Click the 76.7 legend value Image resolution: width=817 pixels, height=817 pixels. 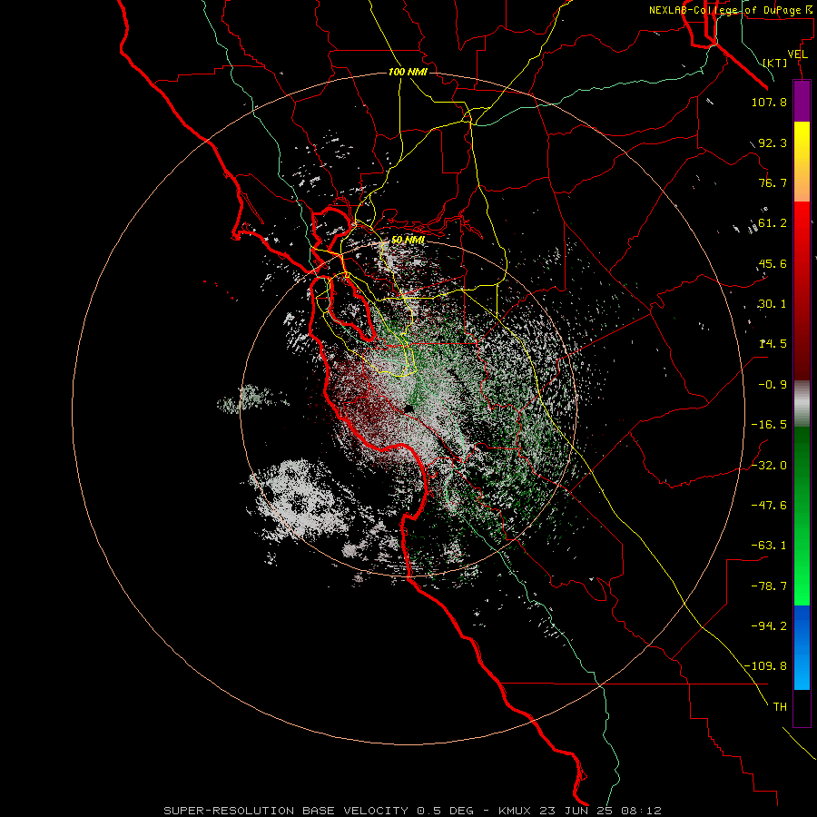pos(773,182)
